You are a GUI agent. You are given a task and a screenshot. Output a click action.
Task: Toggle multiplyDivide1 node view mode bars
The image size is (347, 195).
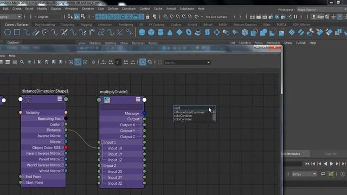tap(138, 99)
